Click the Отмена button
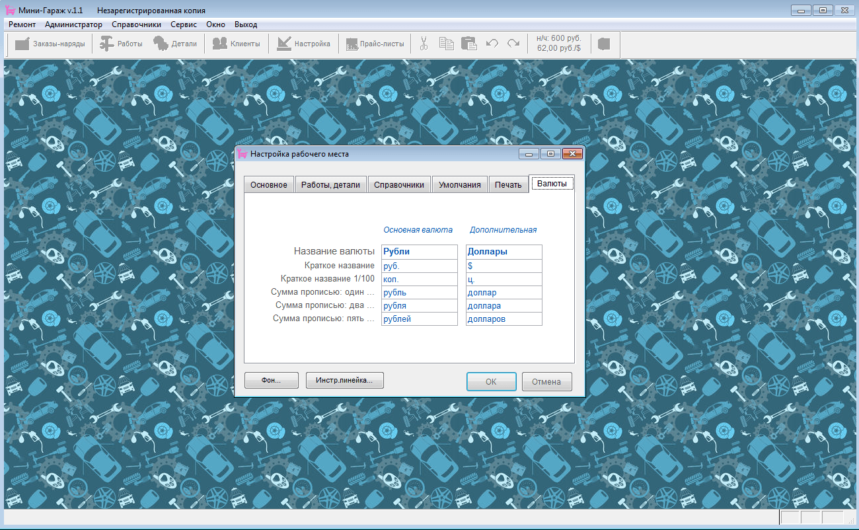This screenshot has width=859, height=530. [546, 381]
